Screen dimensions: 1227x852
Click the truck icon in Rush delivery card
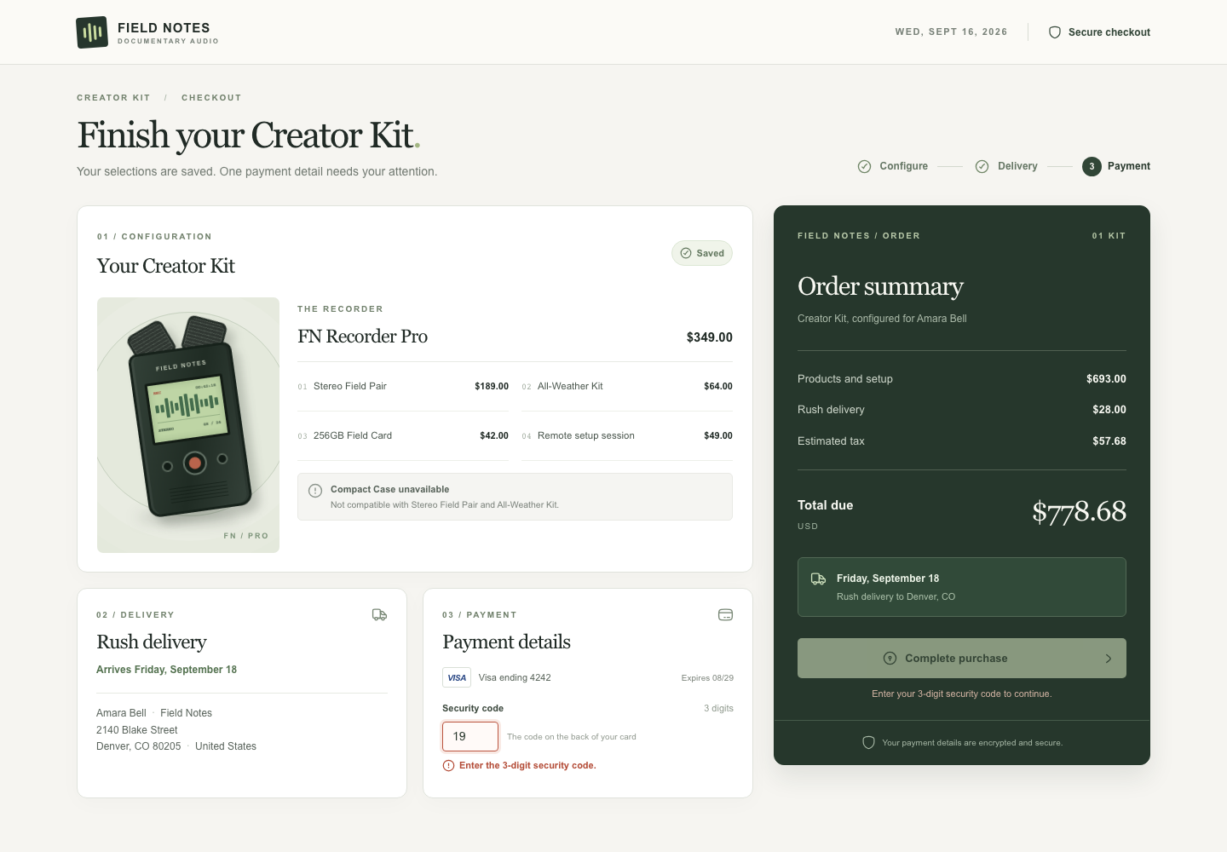coord(380,614)
